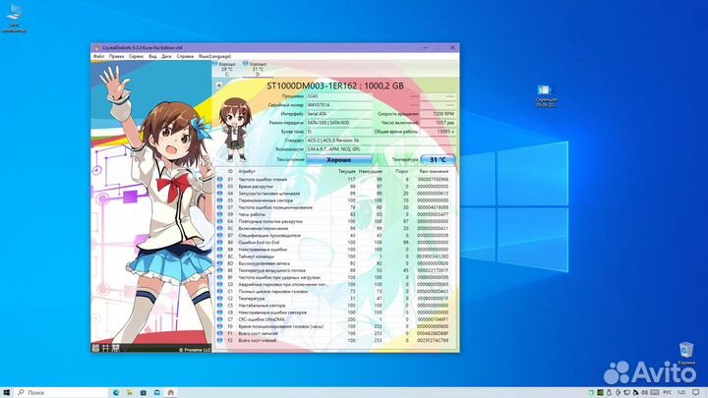Click status icon of row BC Таймаут команды
Image resolution: width=708 pixels, height=398 pixels.
point(220,256)
